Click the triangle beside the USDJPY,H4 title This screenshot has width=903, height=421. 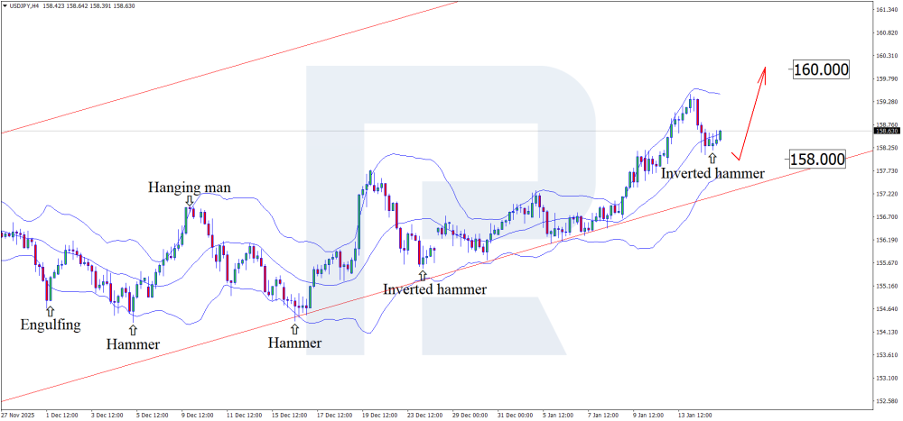[x=5, y=6]
